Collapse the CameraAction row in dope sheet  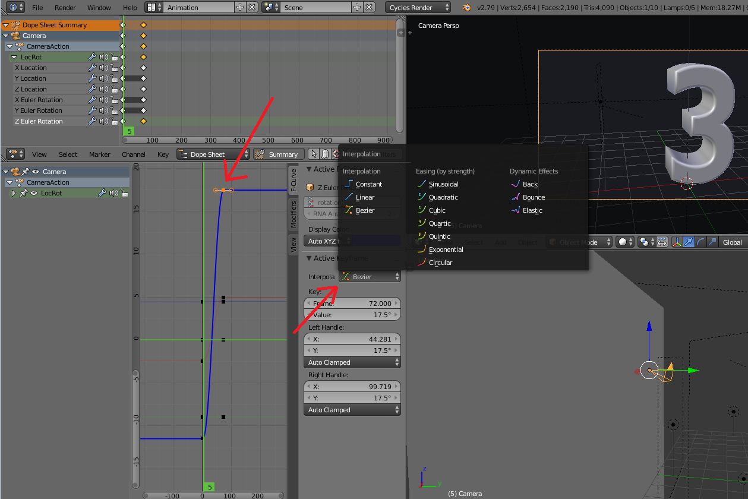pyautogui.click(x=10, y=46)
